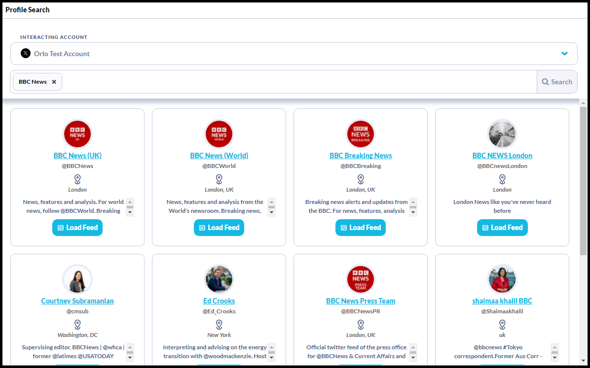Click the INTERACTING ACCOUNT label

click(54, 37)
